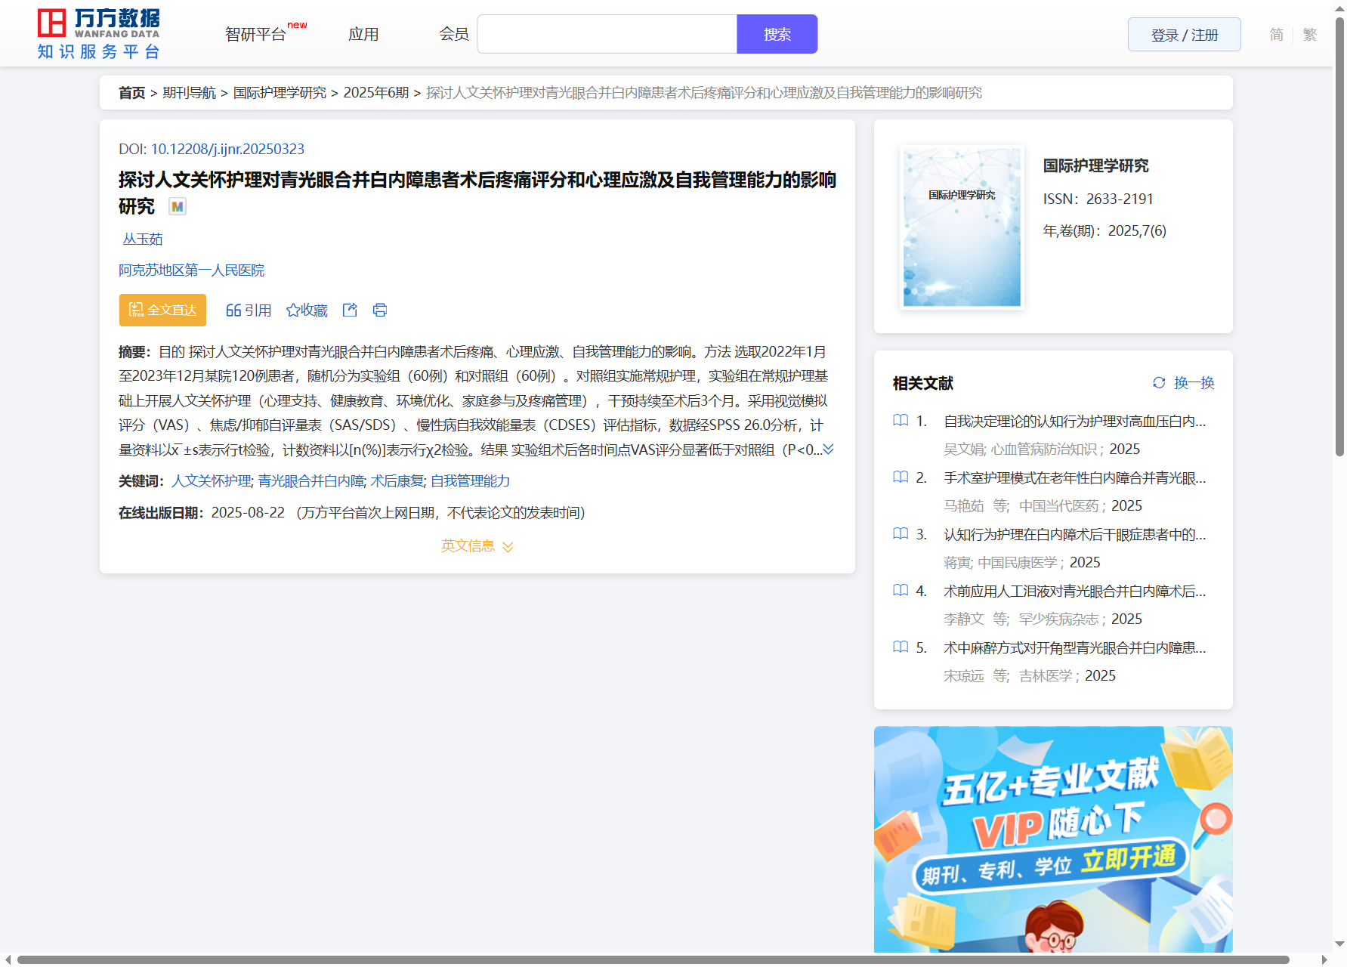Open the Wanfang Data logo homepage
Viewport: 1347px width, 967px height.
(x=99, y=34)
